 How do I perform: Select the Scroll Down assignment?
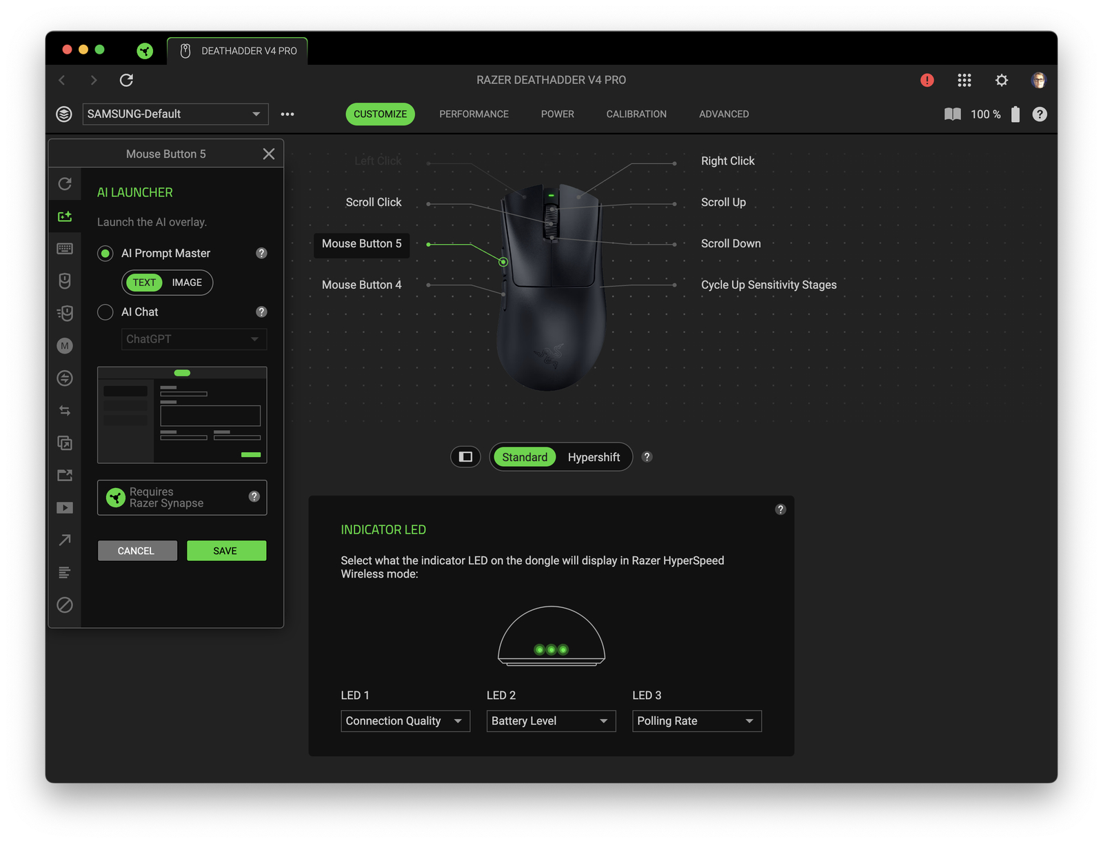(x=731, y=243)
